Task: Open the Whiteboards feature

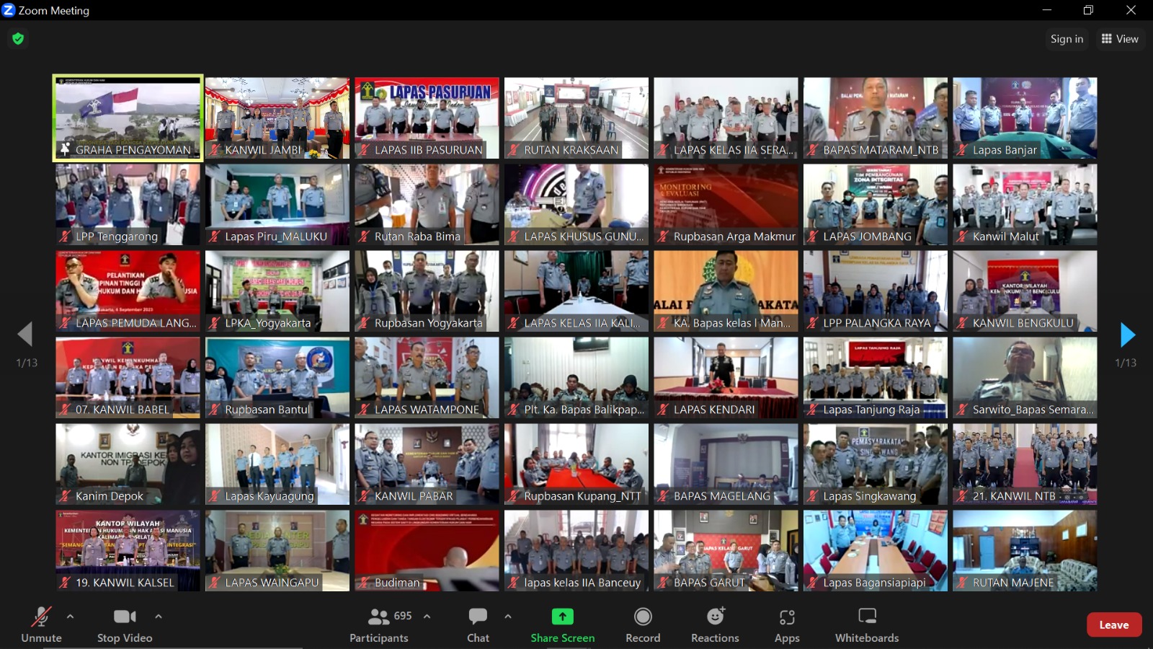Action: pyautogui.click(x=867, y=624)
